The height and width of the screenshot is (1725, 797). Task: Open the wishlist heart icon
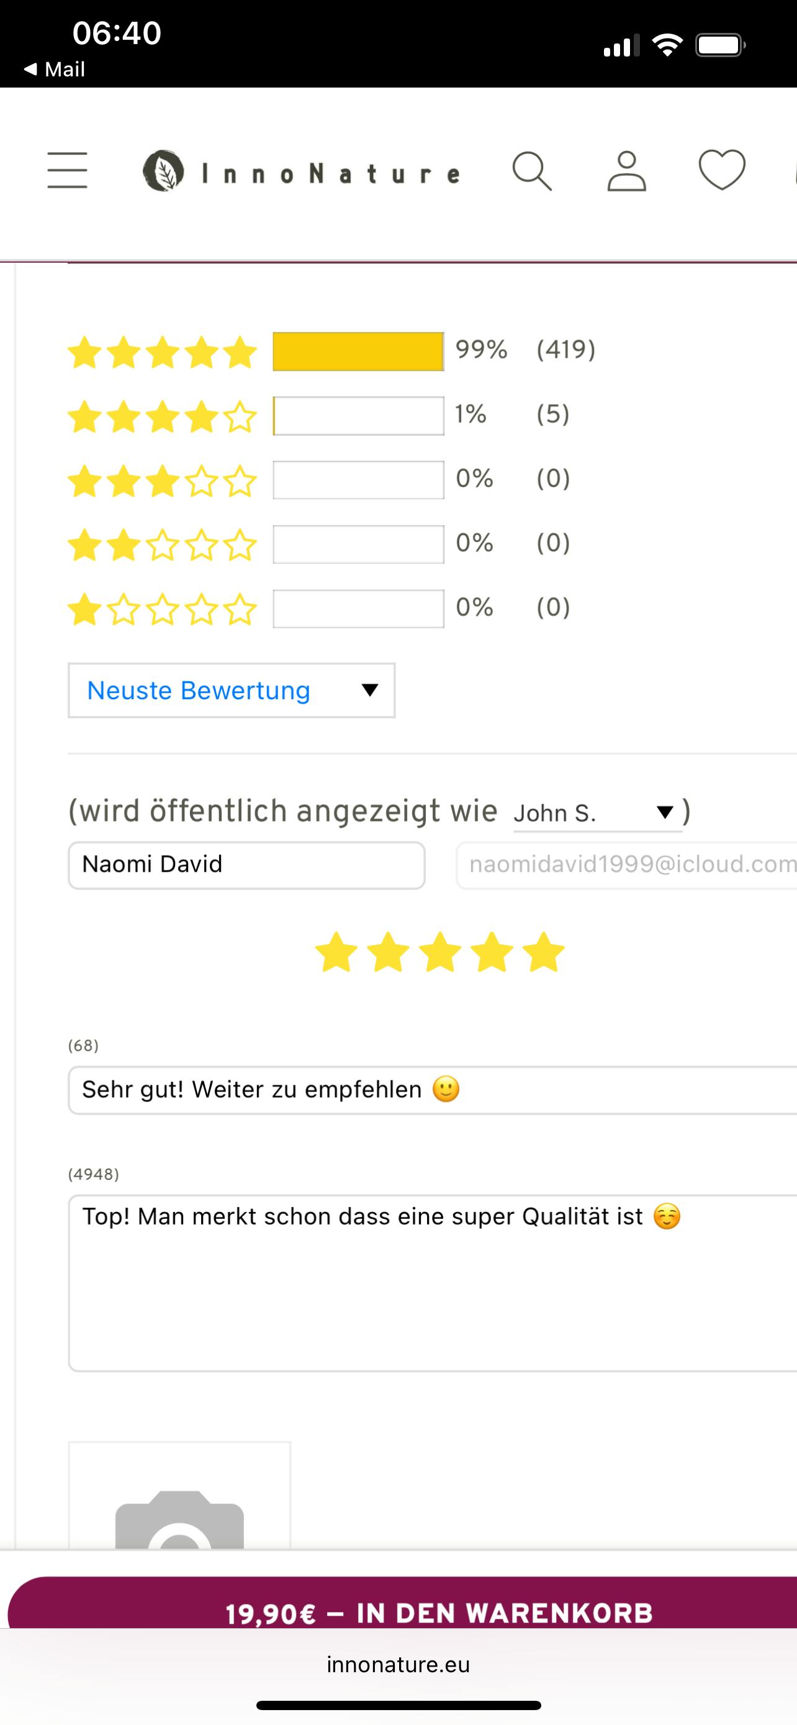[721, 170]
